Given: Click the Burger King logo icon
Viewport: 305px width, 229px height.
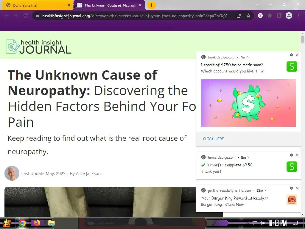Looking at the screenshot, I should pos(292,200).
